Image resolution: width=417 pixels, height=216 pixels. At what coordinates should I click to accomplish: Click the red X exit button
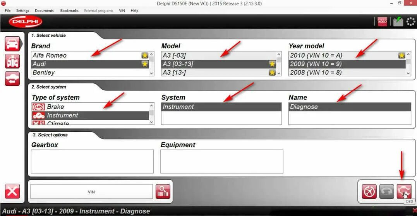[x=12, y=191]
